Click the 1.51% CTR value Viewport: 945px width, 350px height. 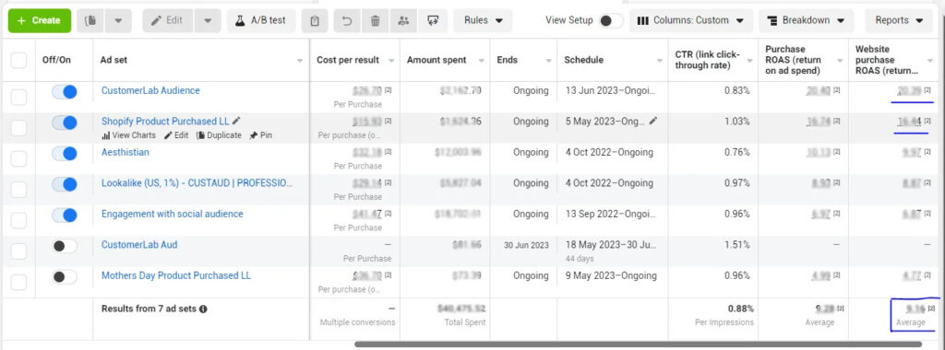pos(737,245)
